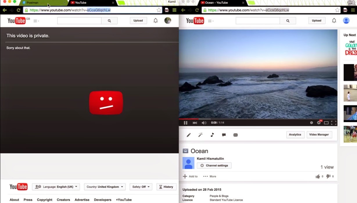Open the Annotations speech bubble tool
The image size is (357, 203).
click(x=224, y=135)
